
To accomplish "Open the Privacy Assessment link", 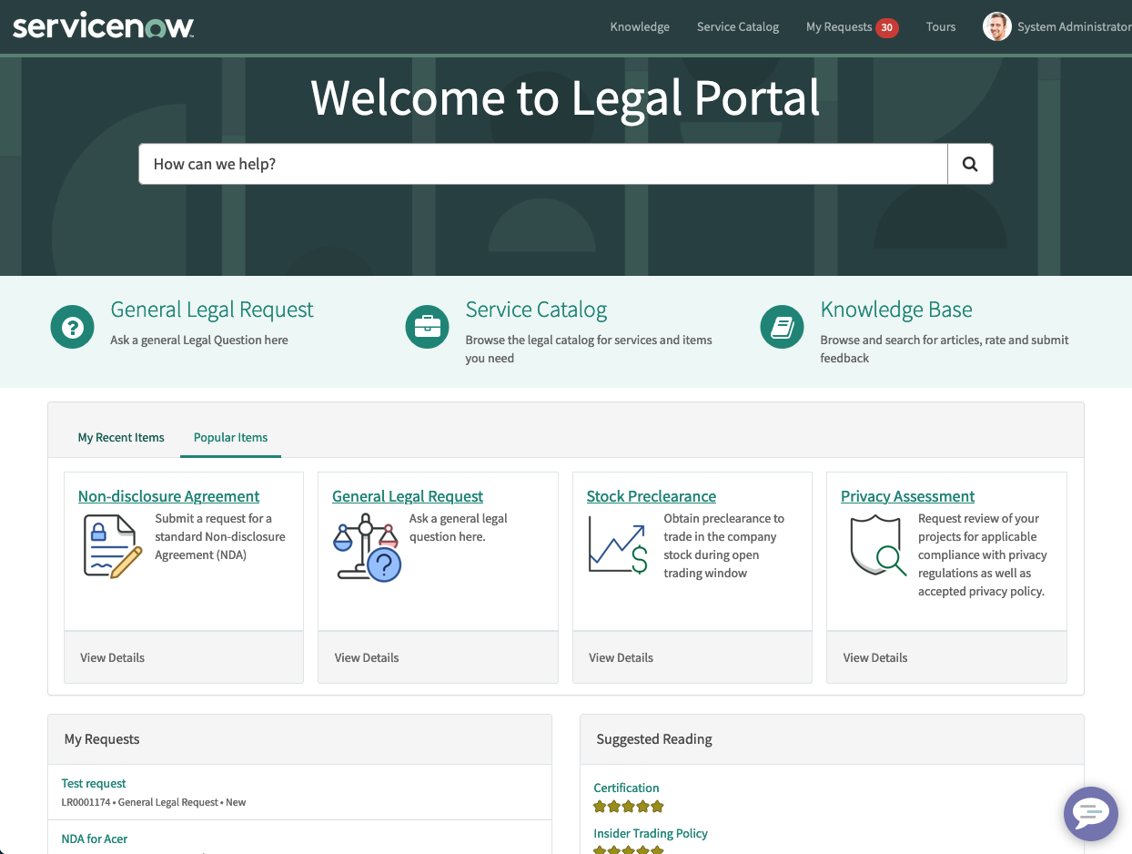I will click(908, 496).
